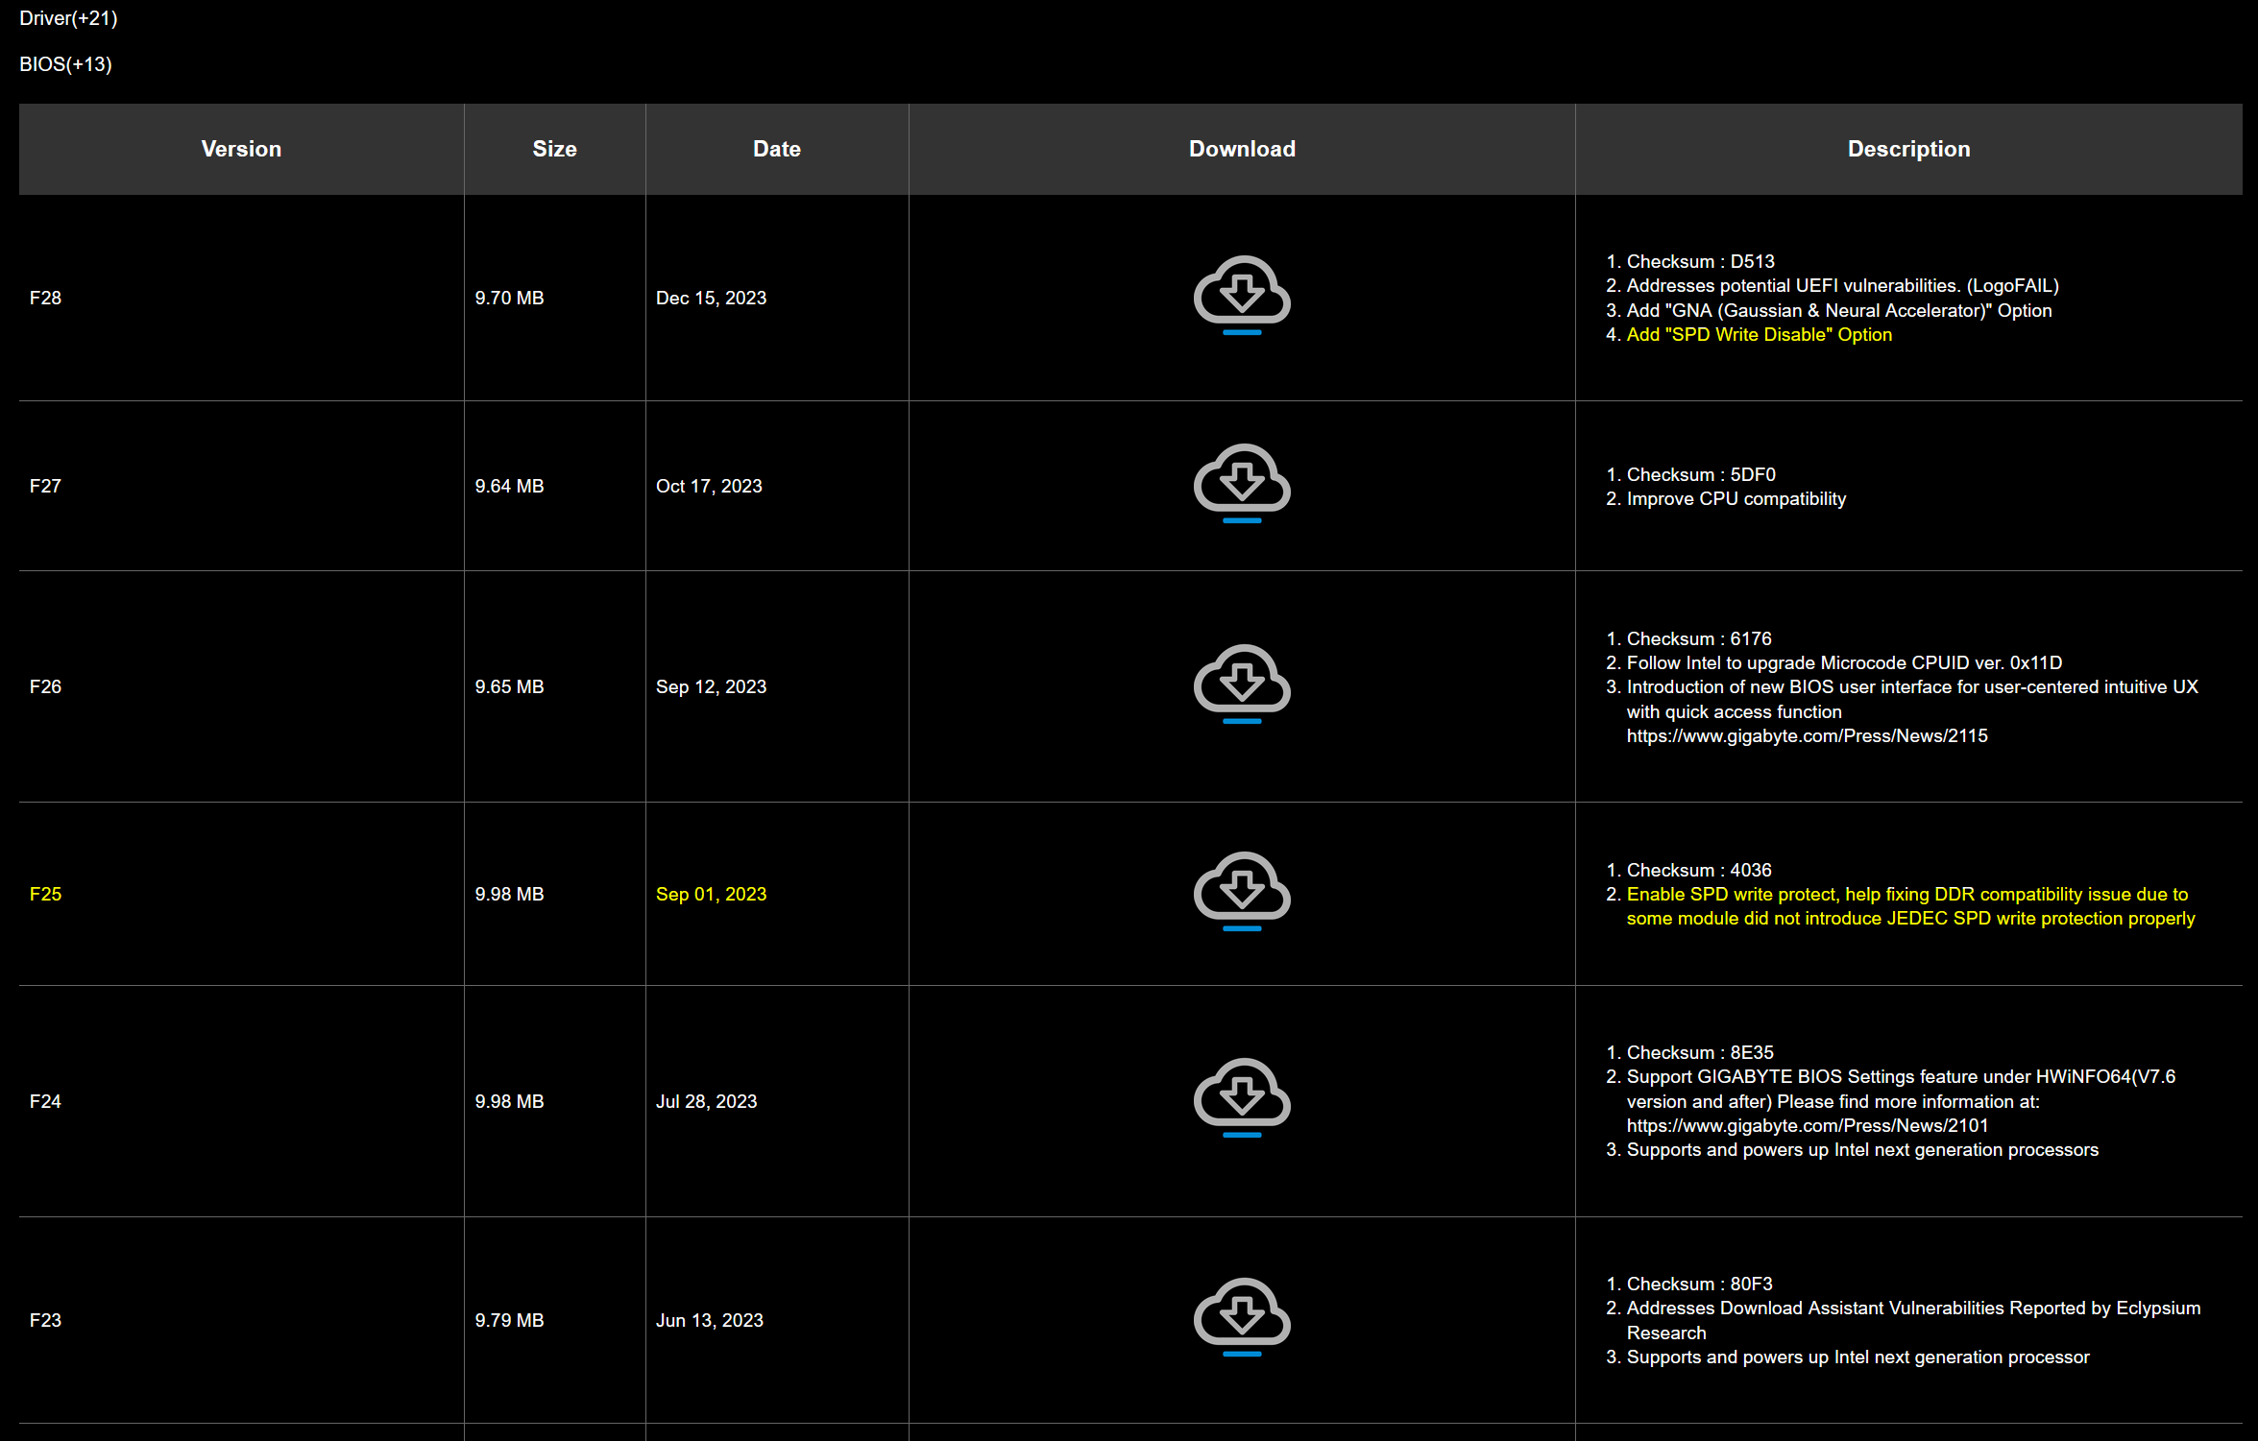Image resolution: width=2258 pixels, height=1441 pixels.
Task: Click the Date column header
Action: [x=776, y=149]
